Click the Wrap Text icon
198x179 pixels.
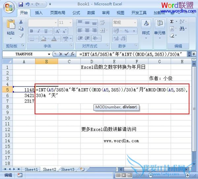pos(102,22)
